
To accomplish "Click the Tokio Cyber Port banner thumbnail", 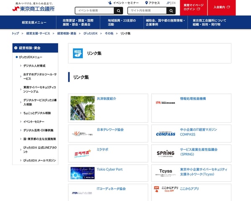I will point(82,173).
